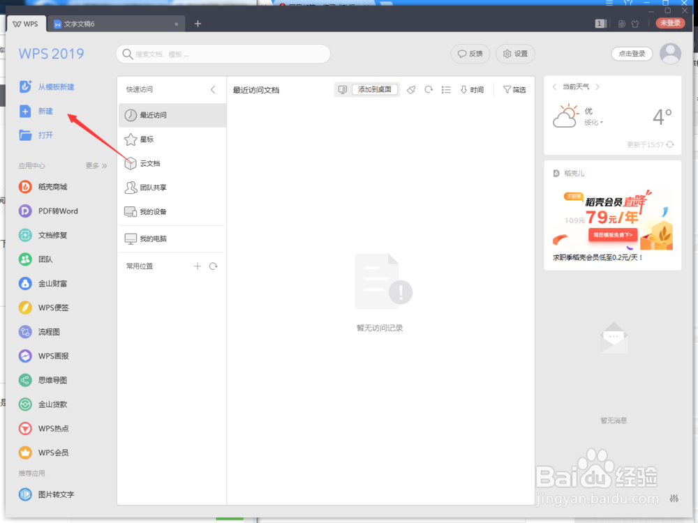The image size is (698, 523).
Task: Open the 筛选 filter dropdown
Action: (x=514, y=90)
